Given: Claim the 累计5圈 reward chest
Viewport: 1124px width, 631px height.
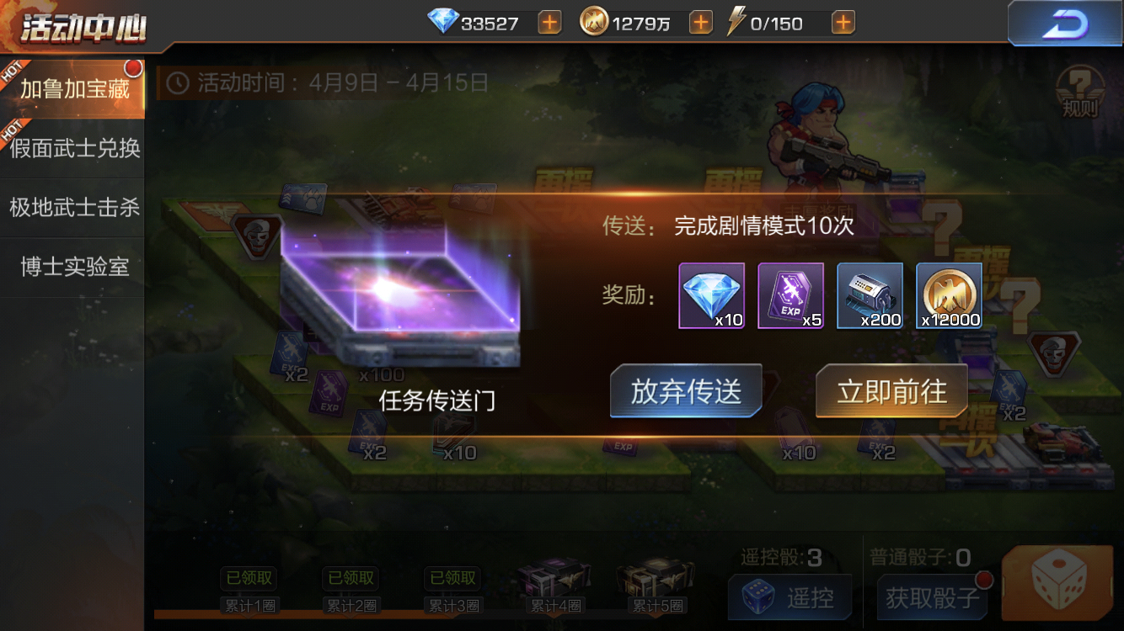Looking at the screenshot, I should coord(657,581).
